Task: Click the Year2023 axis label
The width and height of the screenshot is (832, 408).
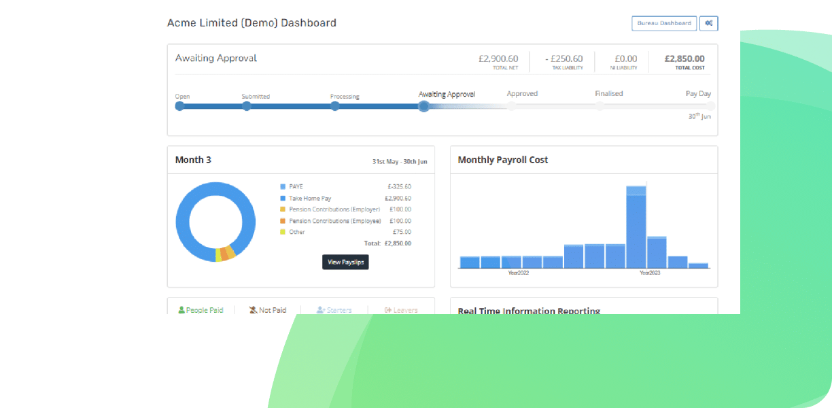Action: click(649, 273)
